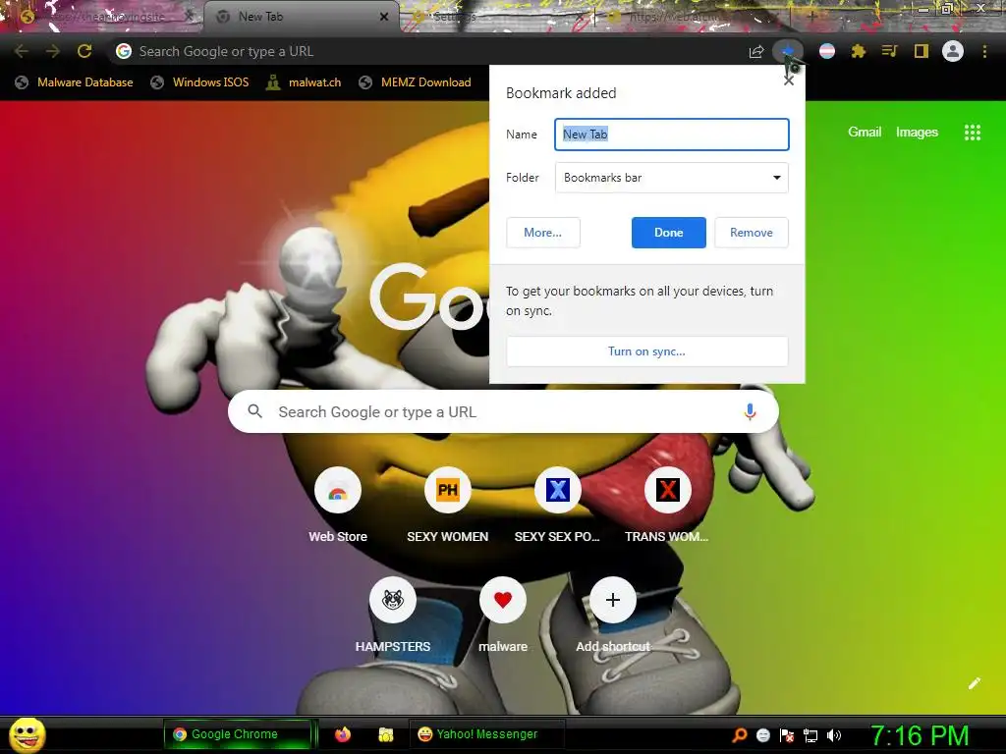Viewport: 1006px width, 754px height.
Task: Click the volume speaker tray icon
Action: click(833, 735)
